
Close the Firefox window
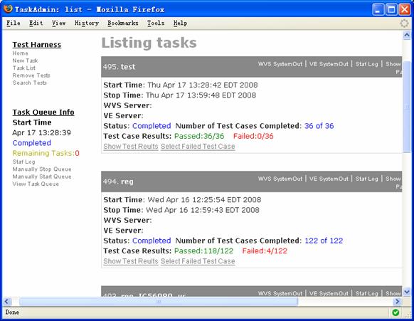tap(405, 10)
